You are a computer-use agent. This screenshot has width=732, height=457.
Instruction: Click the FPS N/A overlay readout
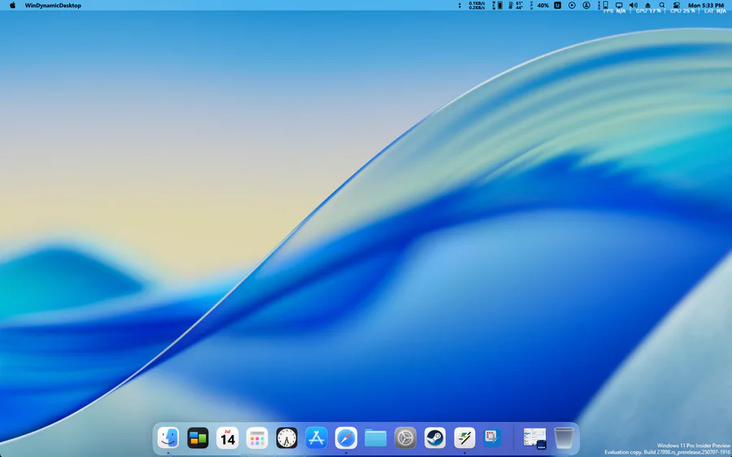click(615, 11)
